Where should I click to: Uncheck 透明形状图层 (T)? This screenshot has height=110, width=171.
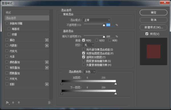pos(84,57)
